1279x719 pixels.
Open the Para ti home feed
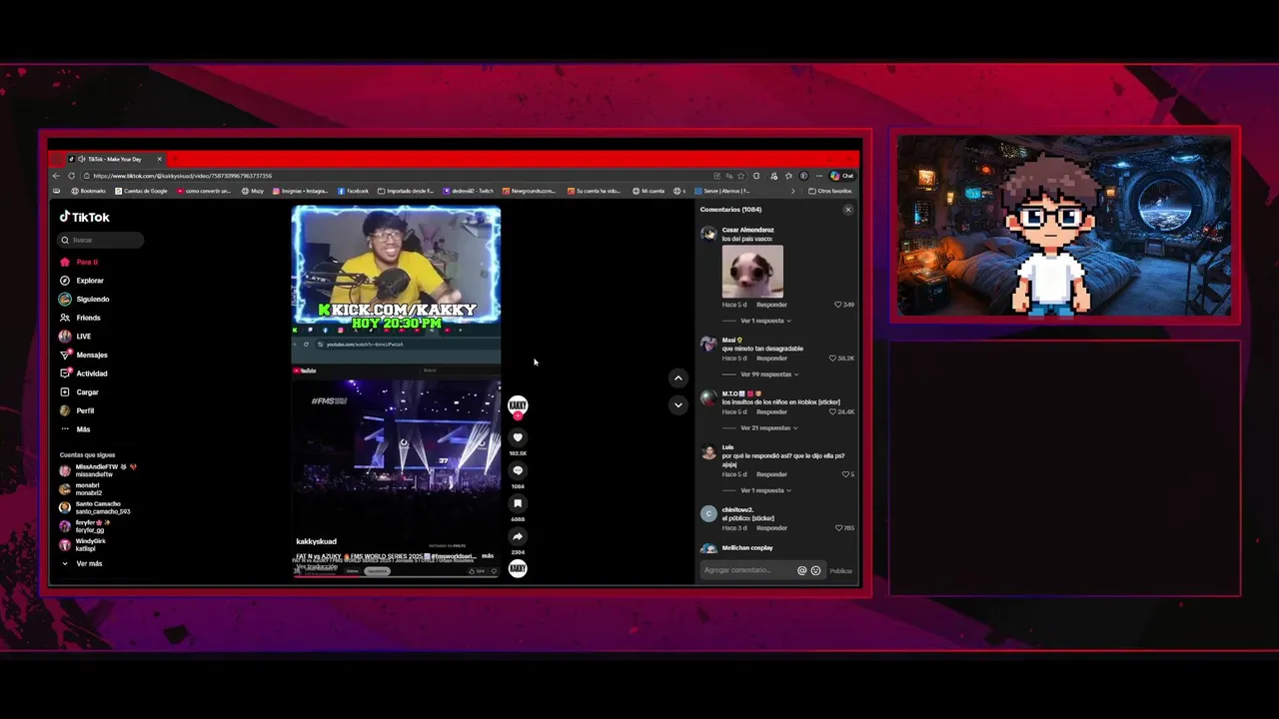pos(78,262)
